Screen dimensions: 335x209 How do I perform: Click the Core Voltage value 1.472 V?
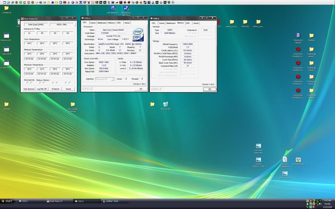[125, 39]
